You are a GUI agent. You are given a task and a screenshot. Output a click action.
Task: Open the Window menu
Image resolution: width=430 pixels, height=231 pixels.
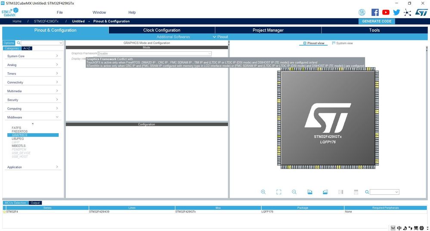(x=99, y=12)
